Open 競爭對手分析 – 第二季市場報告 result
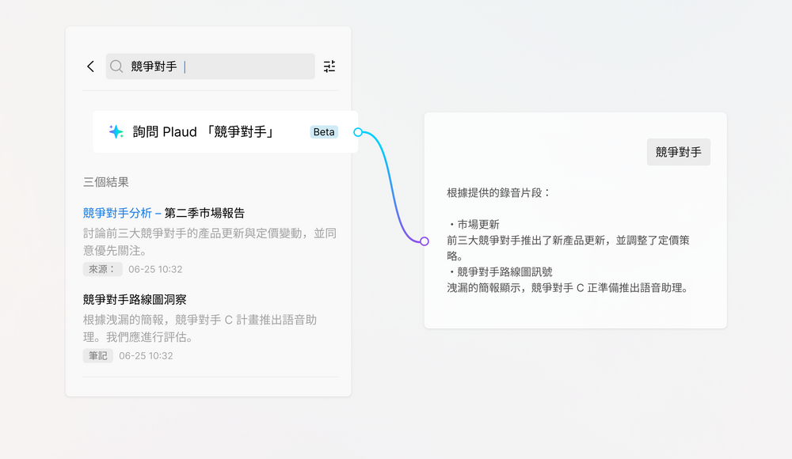 point(163,213)
